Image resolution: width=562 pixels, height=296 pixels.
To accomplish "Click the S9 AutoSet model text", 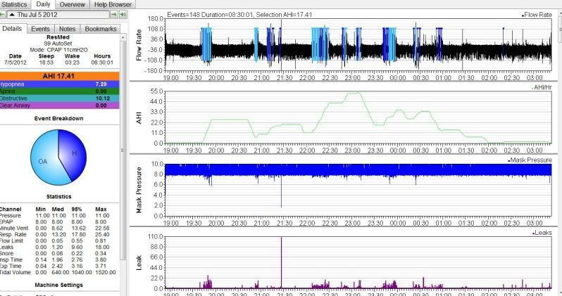I will (58, 44).
